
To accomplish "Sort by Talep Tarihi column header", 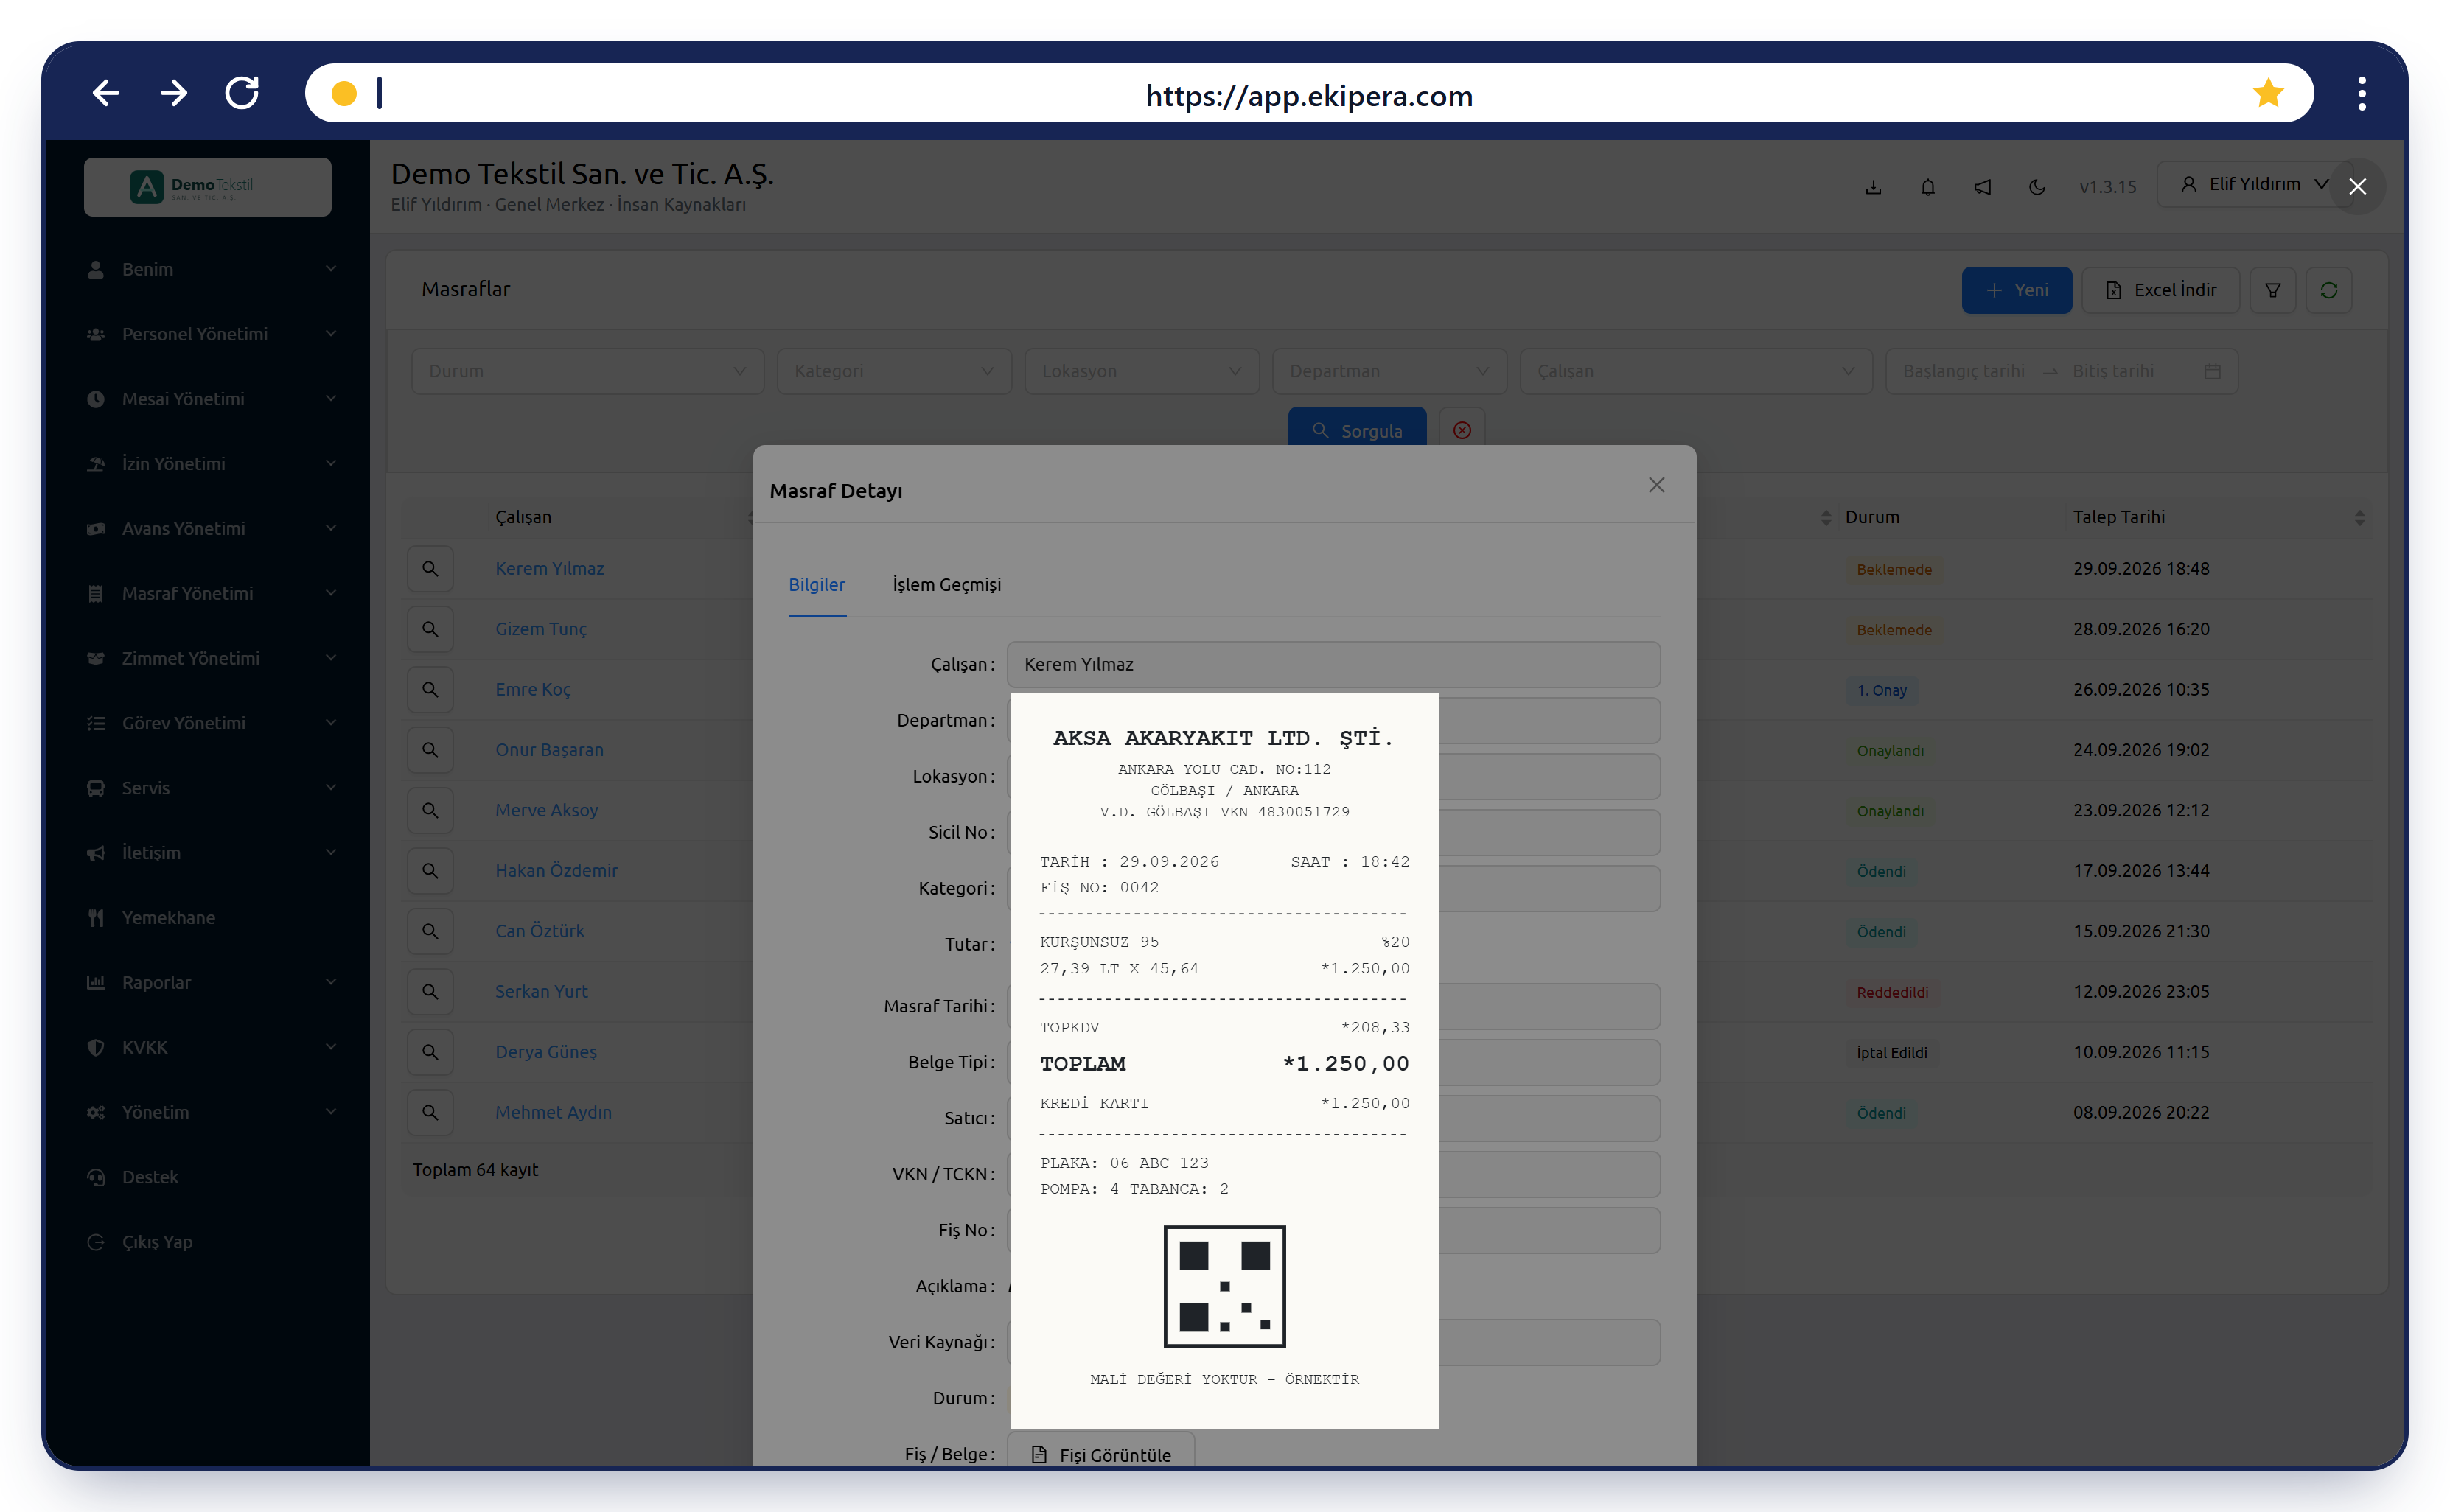I will [2218, 517].
